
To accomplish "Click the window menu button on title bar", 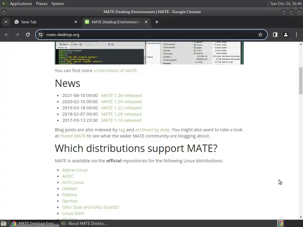I will [4, 12].
